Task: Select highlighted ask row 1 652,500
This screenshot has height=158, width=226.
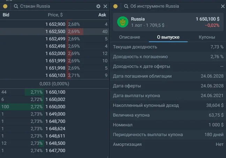Action: [x=54, y=31]
